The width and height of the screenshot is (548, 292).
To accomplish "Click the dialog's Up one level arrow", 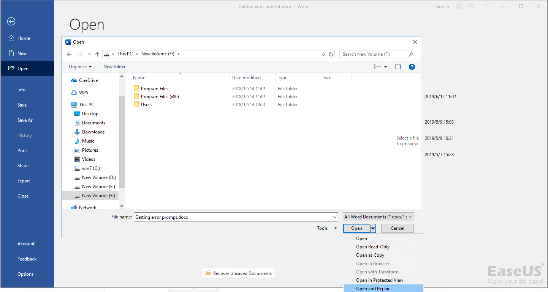I will (x=97, y=54).
